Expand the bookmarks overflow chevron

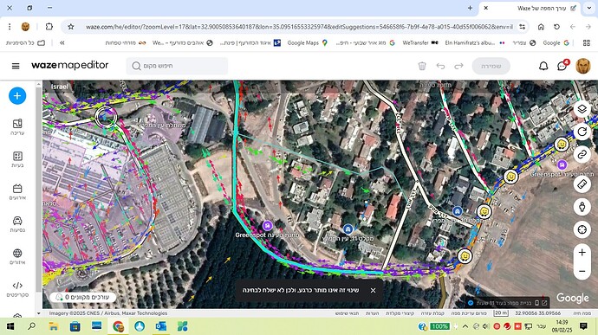pyautogui.click(x=62, y=42)
